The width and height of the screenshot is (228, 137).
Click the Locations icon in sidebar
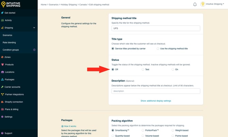(x=2, y=72)
